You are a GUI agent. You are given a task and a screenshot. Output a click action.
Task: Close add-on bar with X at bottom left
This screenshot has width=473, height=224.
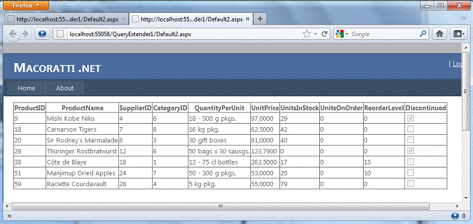click(9, 216)
